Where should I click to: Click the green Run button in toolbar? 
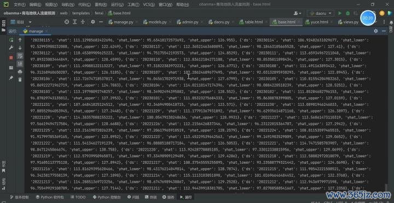coord(340,13)
